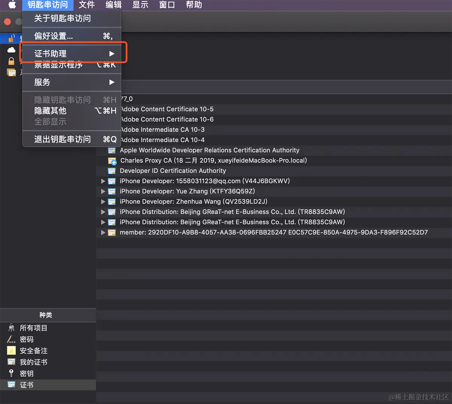Click the 密码 pencil icon in categories
This screenshot has height=404, width=452.
(x=11, y=339)
